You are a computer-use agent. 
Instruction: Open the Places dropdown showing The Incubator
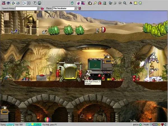(75, 8)
